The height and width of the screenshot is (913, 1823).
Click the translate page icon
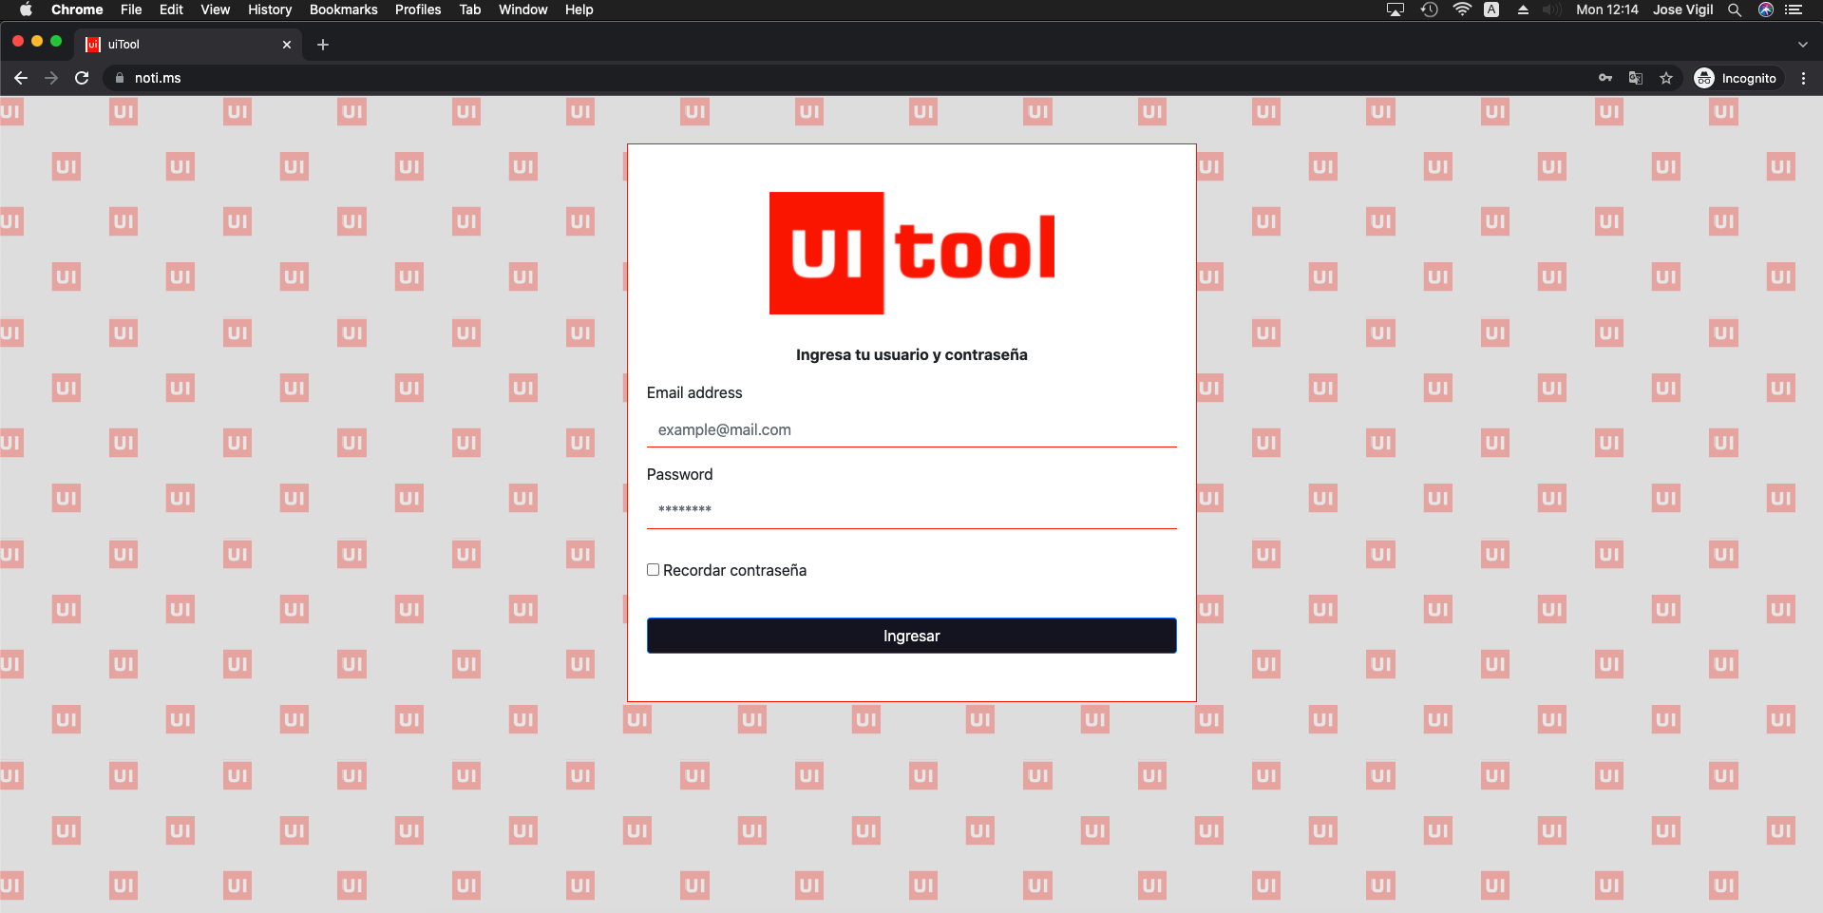[x=1636, y=78]
